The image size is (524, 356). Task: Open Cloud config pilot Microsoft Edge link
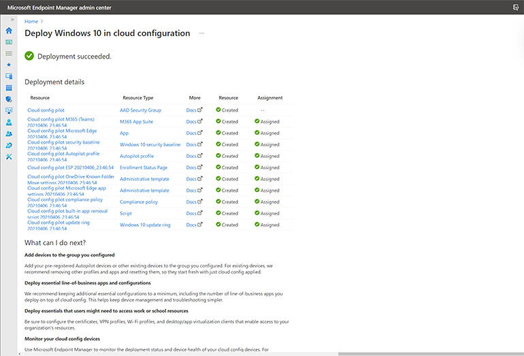click(62, 133)
